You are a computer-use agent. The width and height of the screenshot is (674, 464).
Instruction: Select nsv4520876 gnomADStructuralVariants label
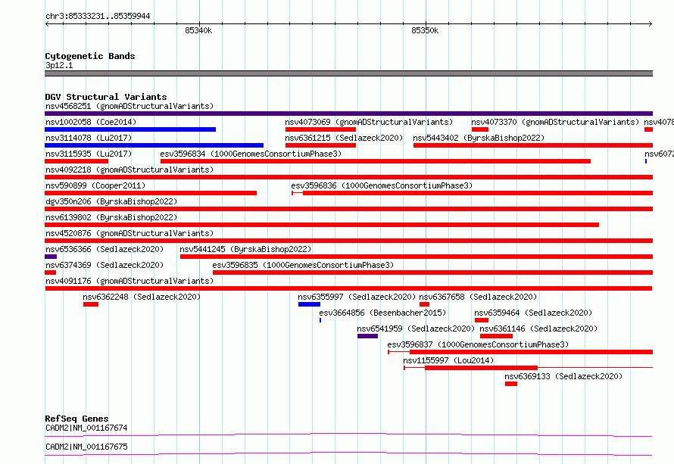129,233
